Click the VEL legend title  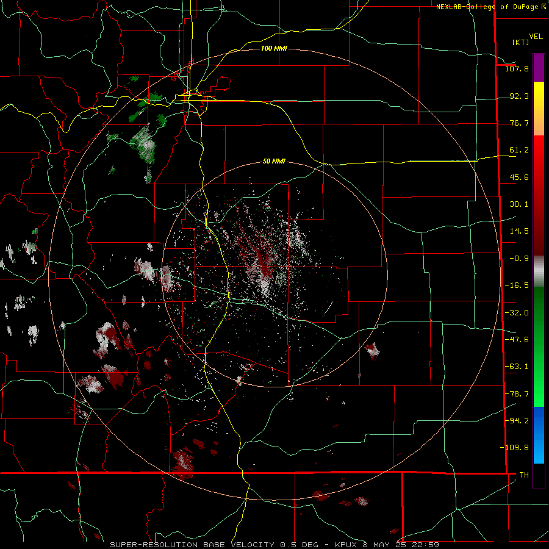pyautogui.click(x=536, y=36)
